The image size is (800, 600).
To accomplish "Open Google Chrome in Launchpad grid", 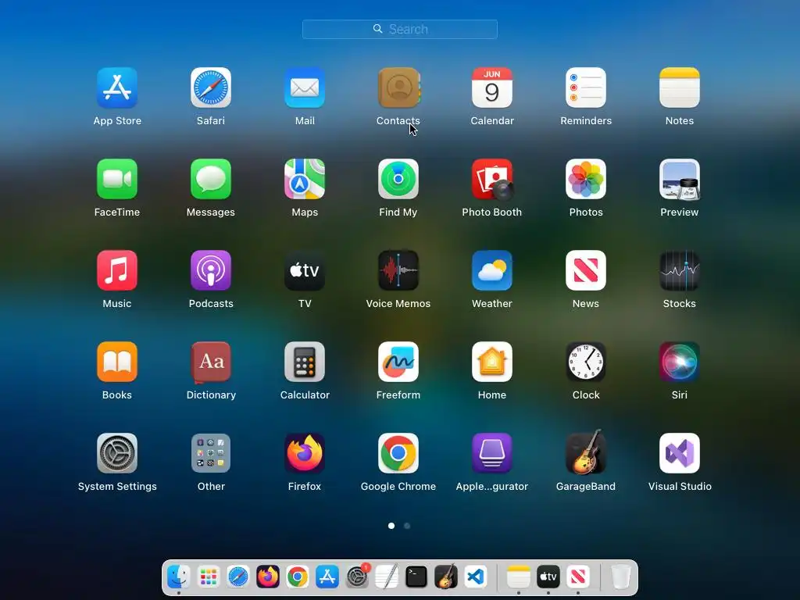I will point(398,453).
